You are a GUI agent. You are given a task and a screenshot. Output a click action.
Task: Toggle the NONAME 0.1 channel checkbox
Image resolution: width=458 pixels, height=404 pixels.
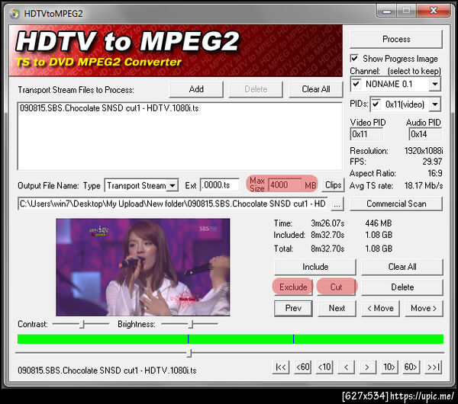(x=356, y=84)
